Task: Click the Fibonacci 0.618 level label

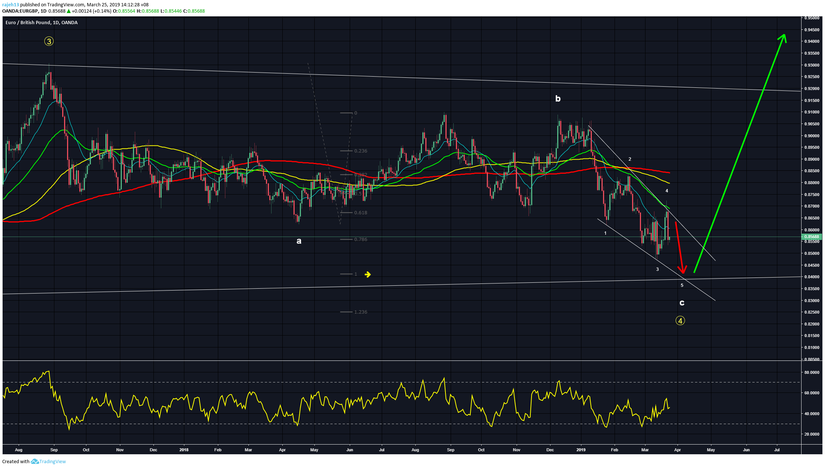Action: pos(361,213)
